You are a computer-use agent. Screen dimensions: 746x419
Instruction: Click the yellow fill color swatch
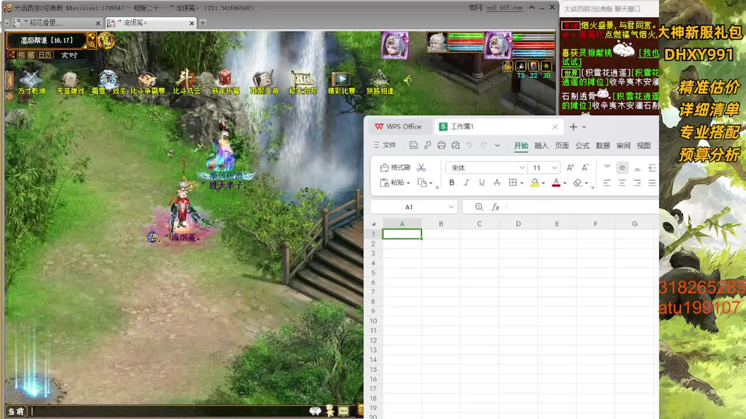(x=534, y=183)
